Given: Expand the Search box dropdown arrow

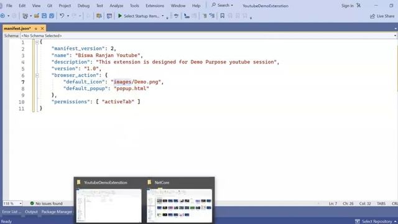Looking at the screenshot, I should 232,6.
